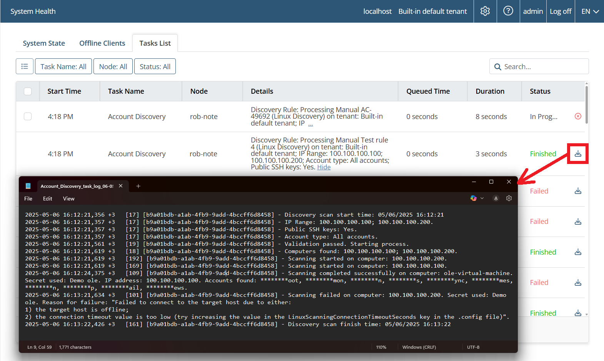
Task: Click the admin user link
Action: pos(533,12)
